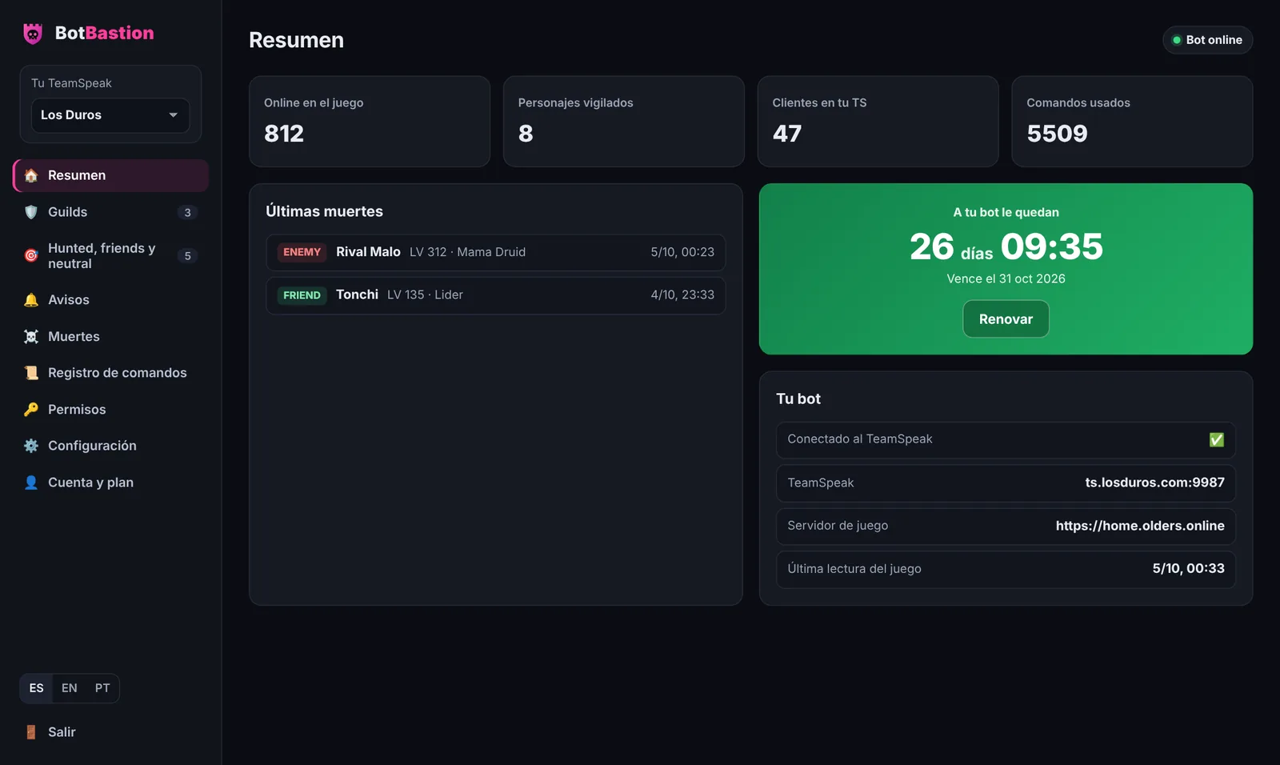Click the shield icon beside Guilds

pos(31,212)
